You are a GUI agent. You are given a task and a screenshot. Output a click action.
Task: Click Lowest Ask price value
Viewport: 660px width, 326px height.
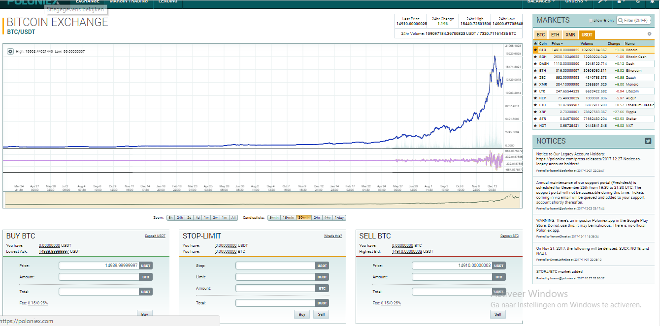click(x=54, y=251)
